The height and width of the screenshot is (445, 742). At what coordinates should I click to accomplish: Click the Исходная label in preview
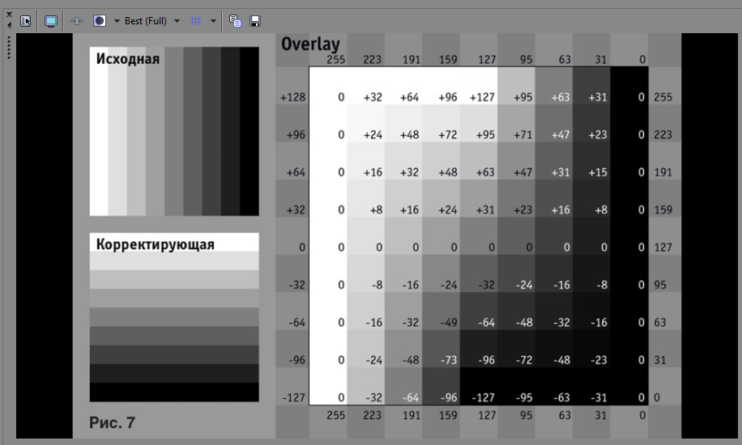click(x=128, y=58)
